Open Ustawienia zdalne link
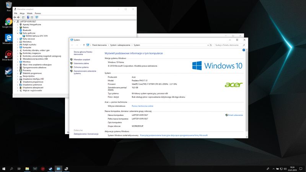 point(81,63)
